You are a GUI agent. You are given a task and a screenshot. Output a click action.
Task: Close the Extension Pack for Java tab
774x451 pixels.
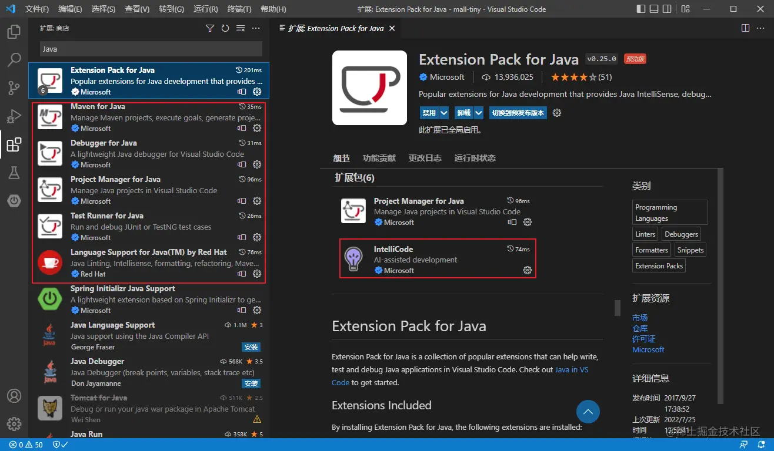pos(392,28)
